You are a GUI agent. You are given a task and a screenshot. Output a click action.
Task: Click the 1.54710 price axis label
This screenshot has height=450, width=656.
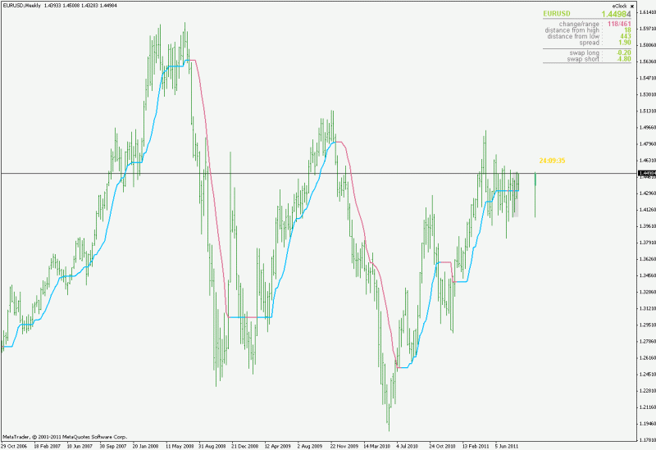coord(647,78)
